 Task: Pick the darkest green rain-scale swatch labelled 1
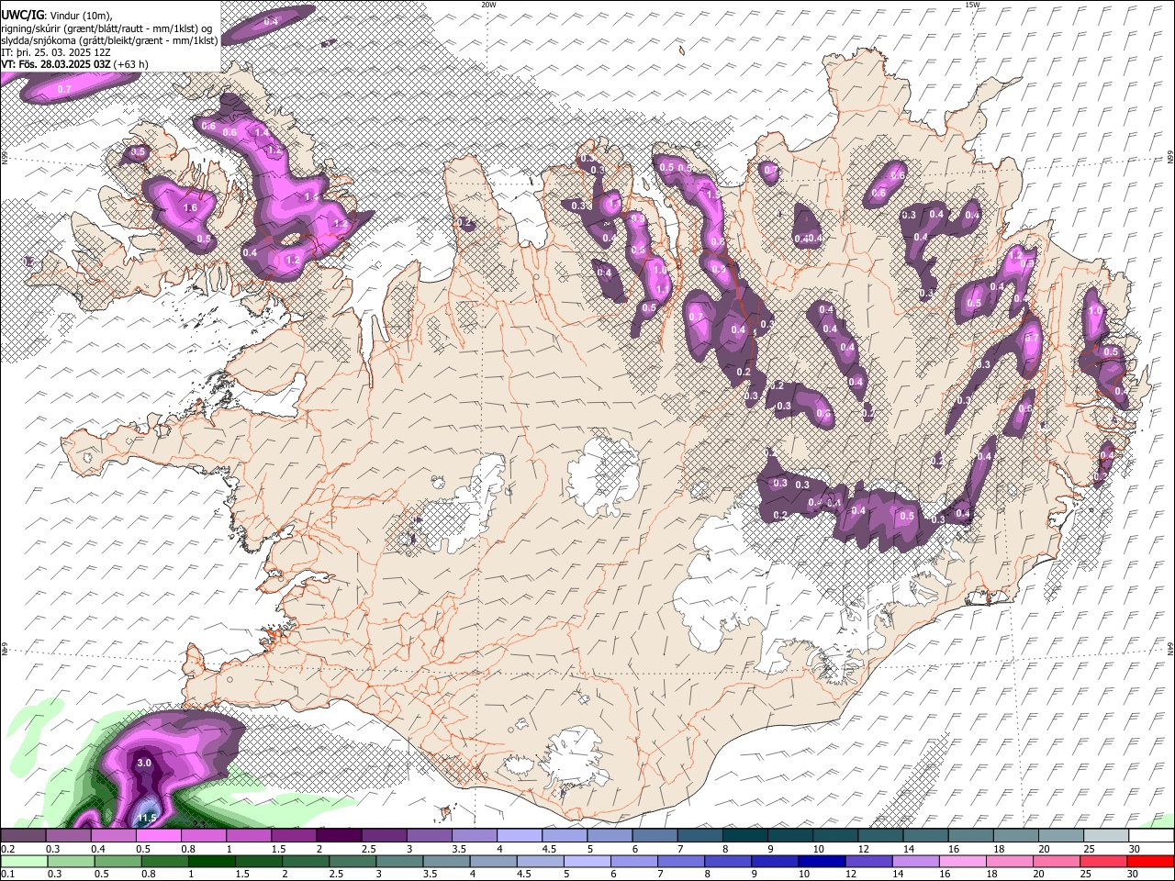211,862
